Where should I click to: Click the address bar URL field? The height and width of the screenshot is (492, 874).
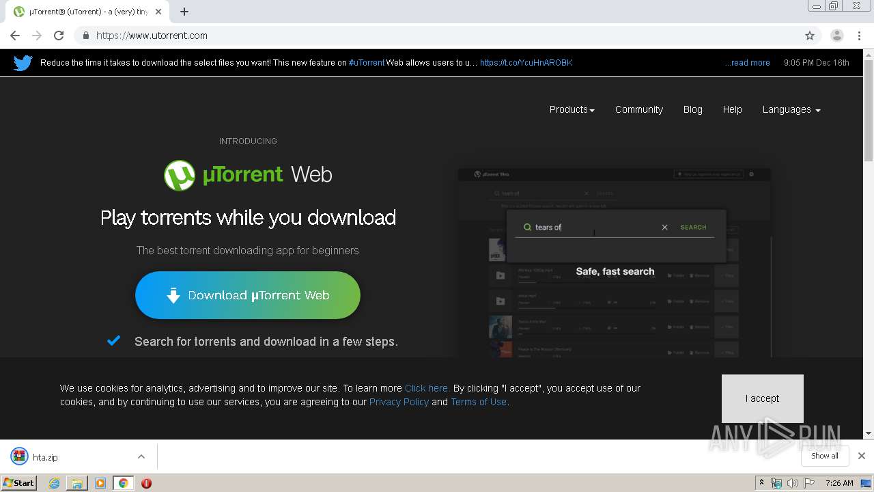pos(437,36)
